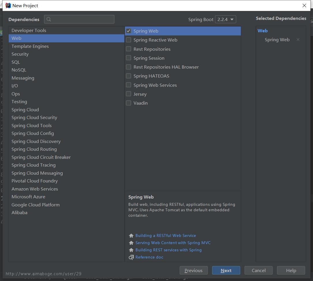Click the home icon beside Building REST services
The width and height of the screenshot is (313, 281).
coord(131,250)
